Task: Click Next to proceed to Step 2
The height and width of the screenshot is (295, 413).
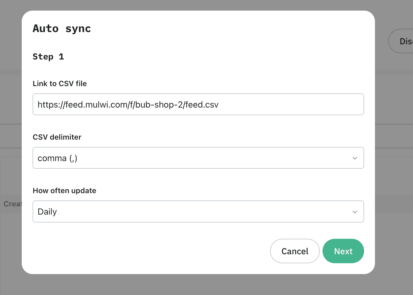Action: point(343,251)
